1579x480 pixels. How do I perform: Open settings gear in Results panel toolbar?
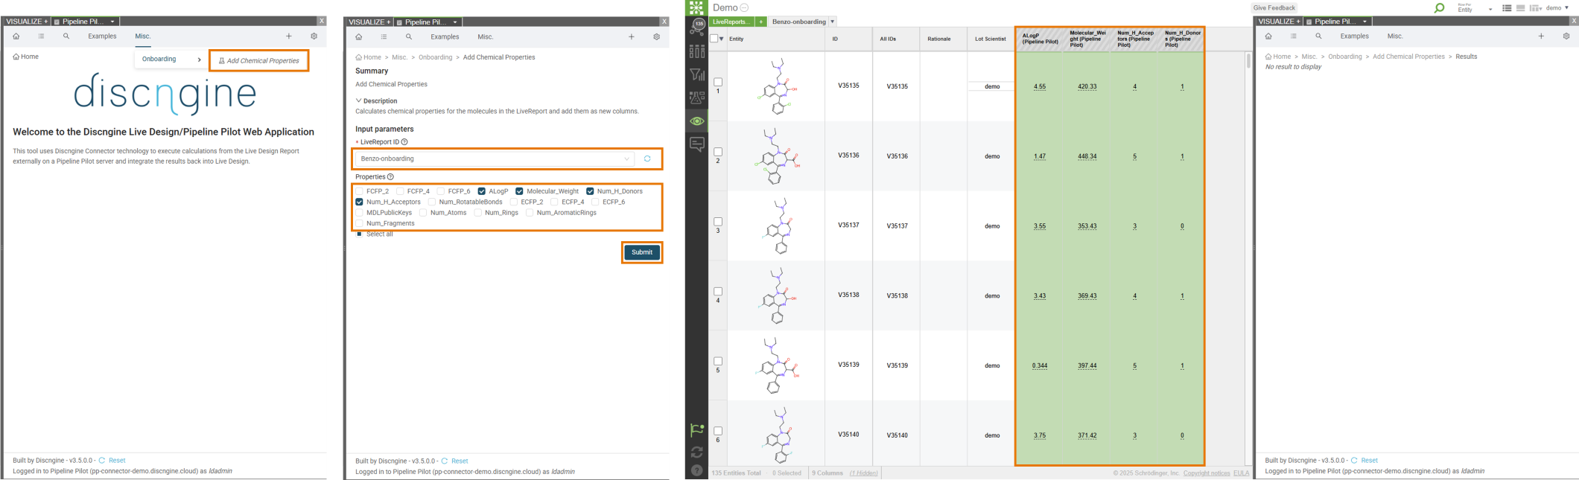1566,36
